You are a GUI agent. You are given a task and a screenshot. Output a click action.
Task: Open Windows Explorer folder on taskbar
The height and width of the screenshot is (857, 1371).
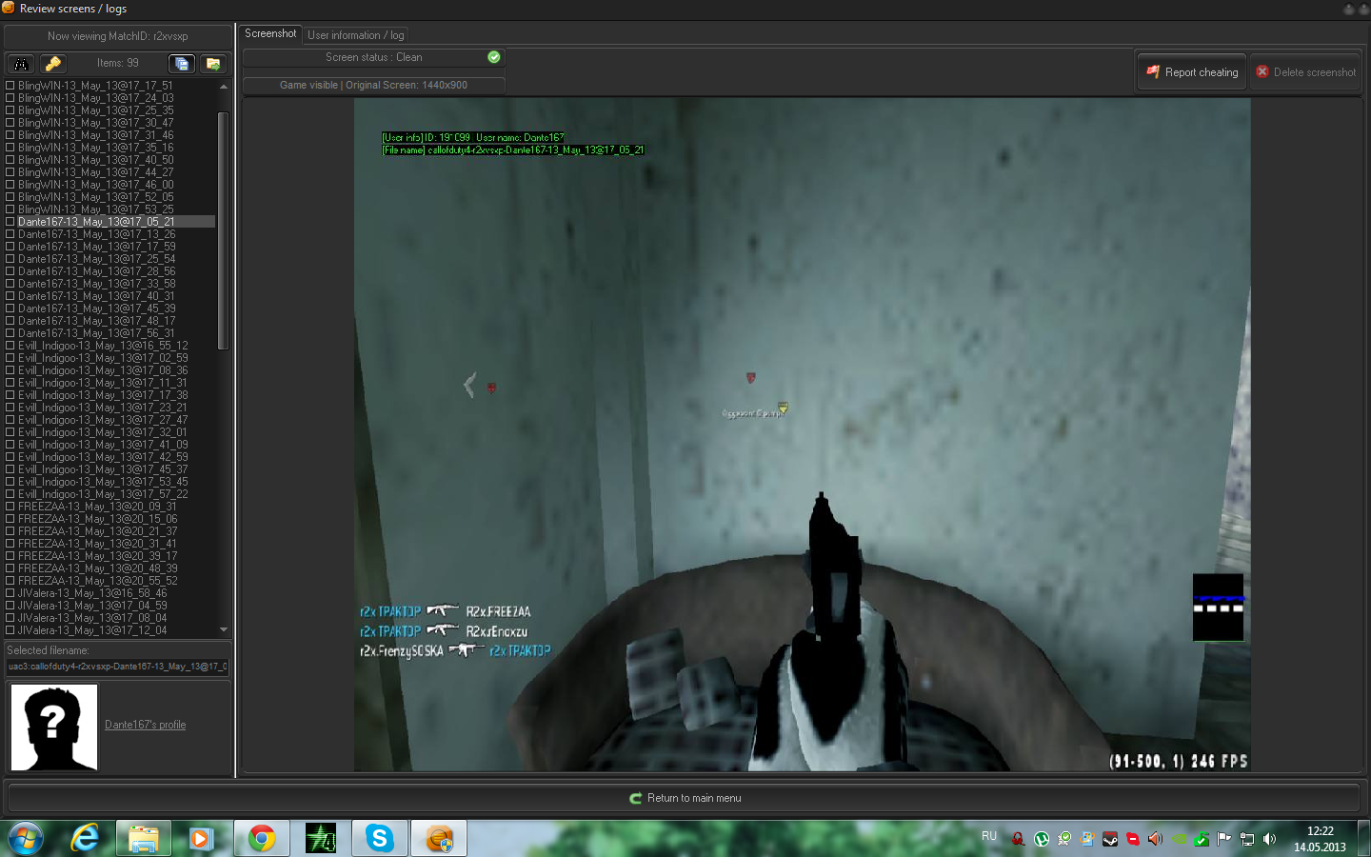[x=144, y=838]
